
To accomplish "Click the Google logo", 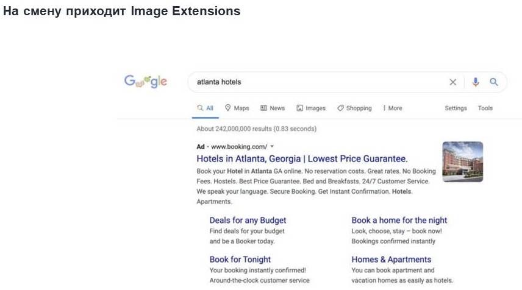I will (146, 82).
